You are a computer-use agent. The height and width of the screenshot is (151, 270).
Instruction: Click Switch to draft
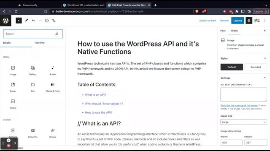[x=208, y=21]
